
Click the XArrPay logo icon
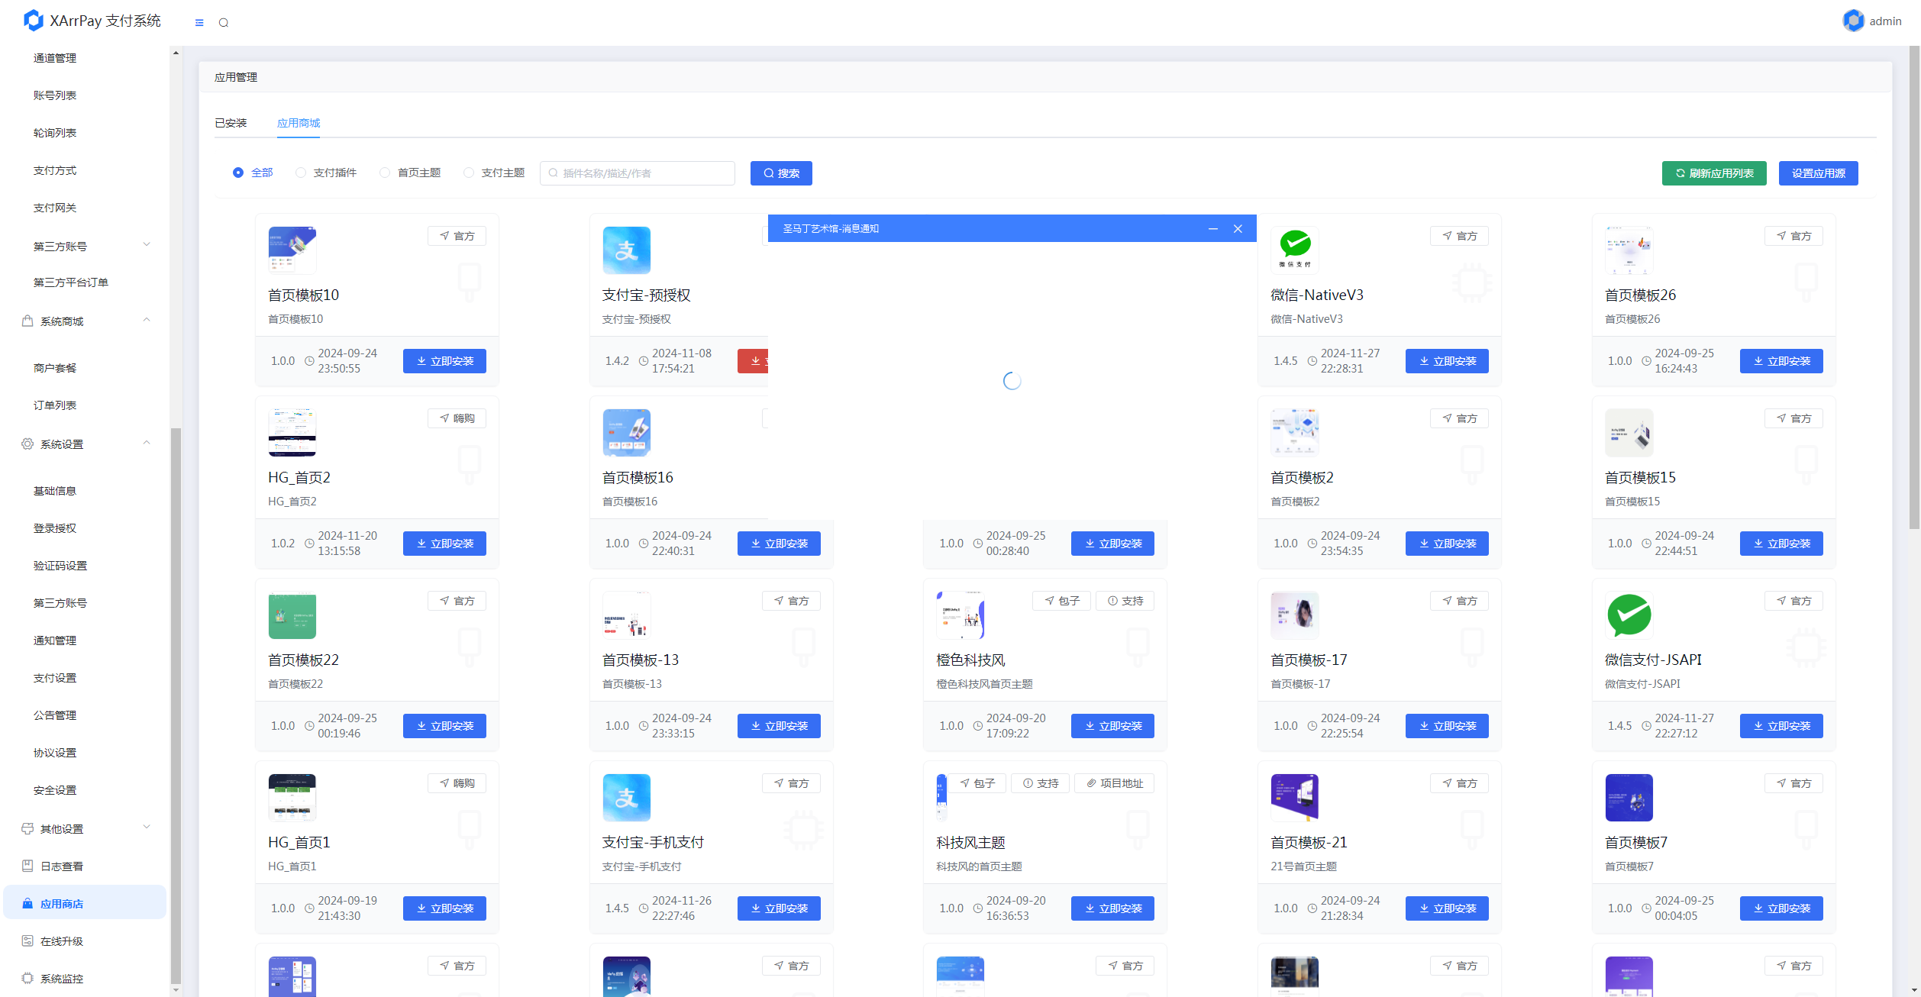[x=33, y=21]
